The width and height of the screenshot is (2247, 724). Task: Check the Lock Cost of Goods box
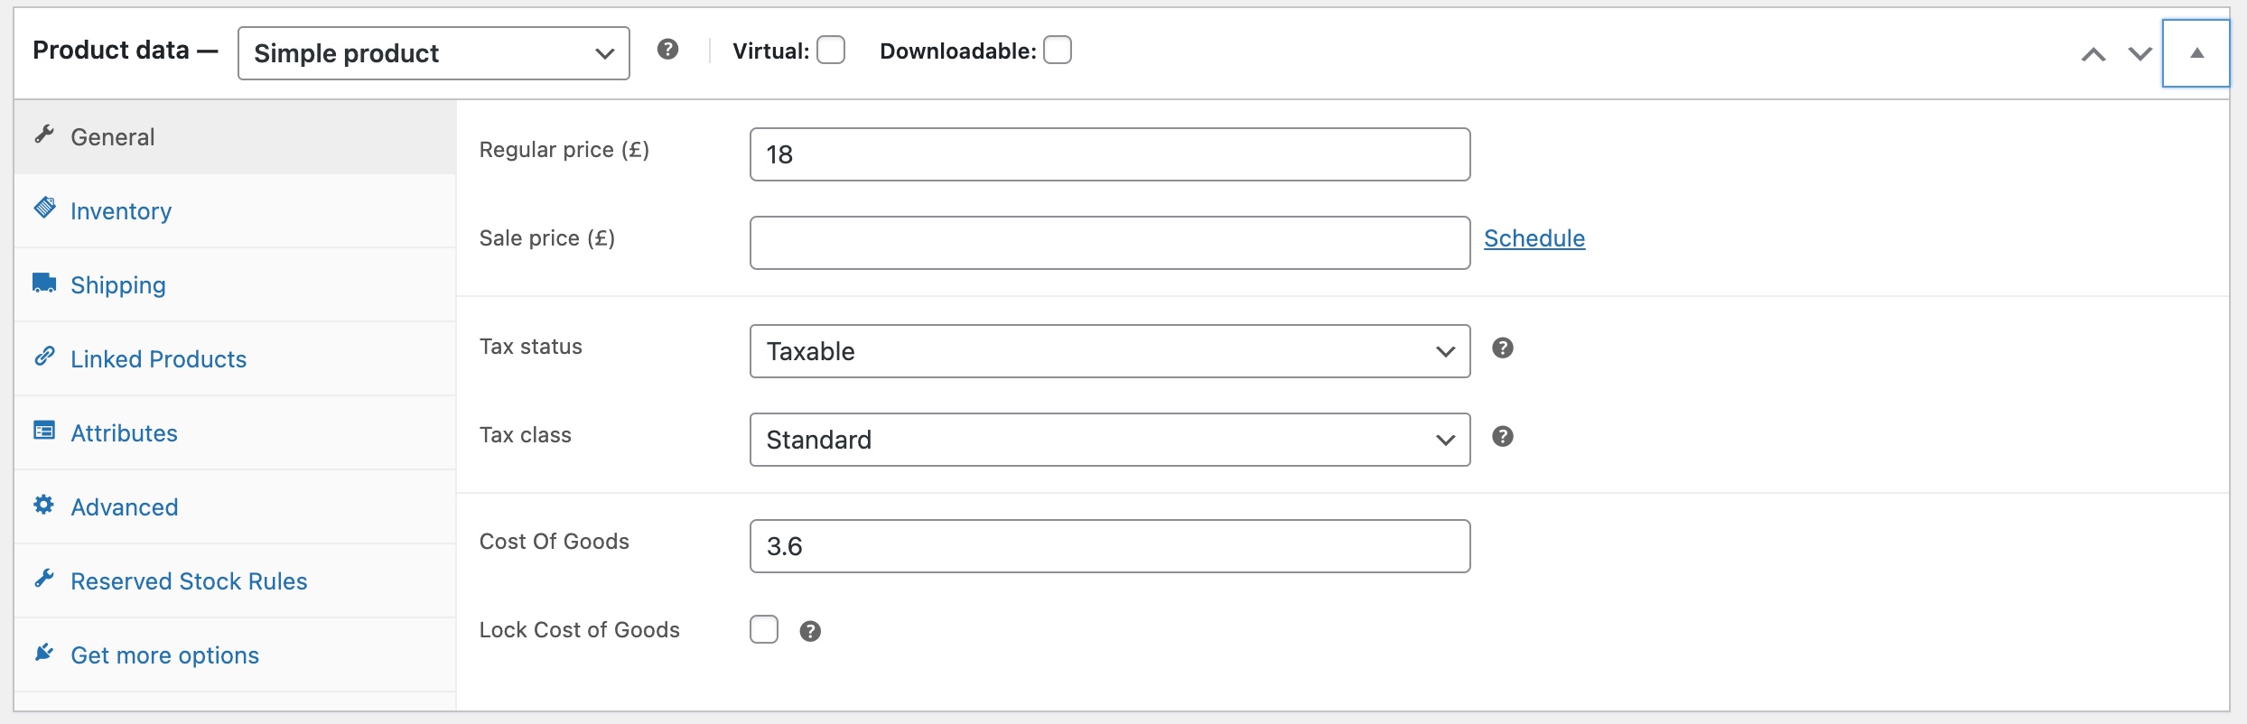pyautogui.click(x=763, y=629)
